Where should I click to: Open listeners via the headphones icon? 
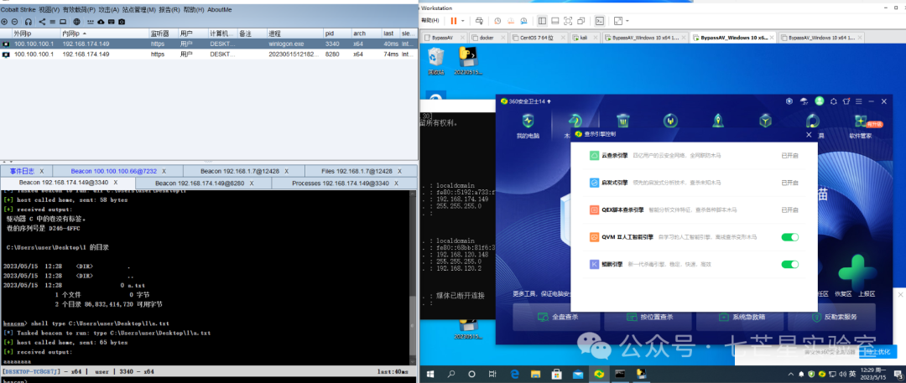pos(29,22)
